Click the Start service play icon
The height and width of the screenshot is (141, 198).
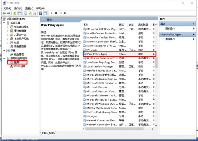point(51,13)
